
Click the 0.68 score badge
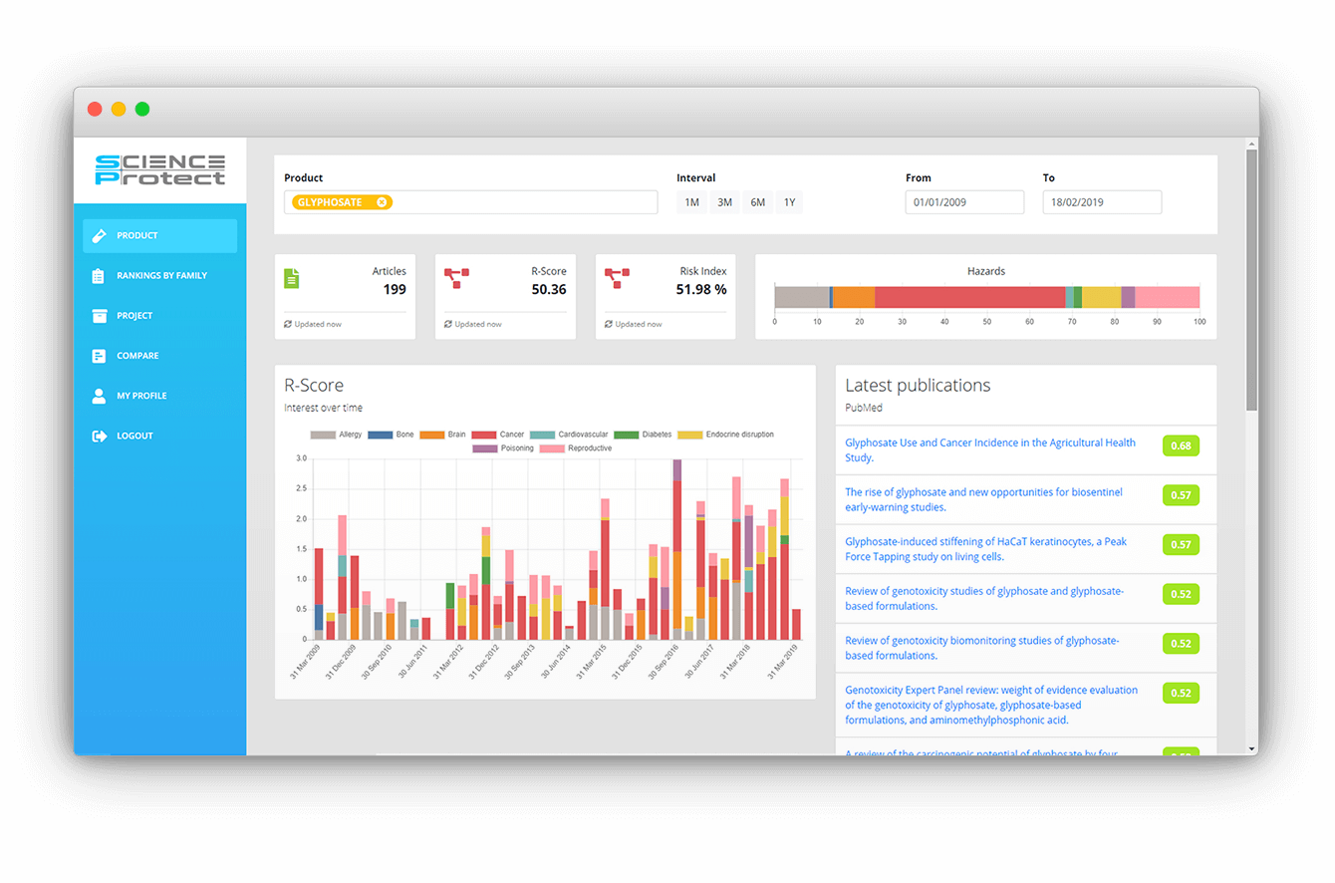[1181, 445]
